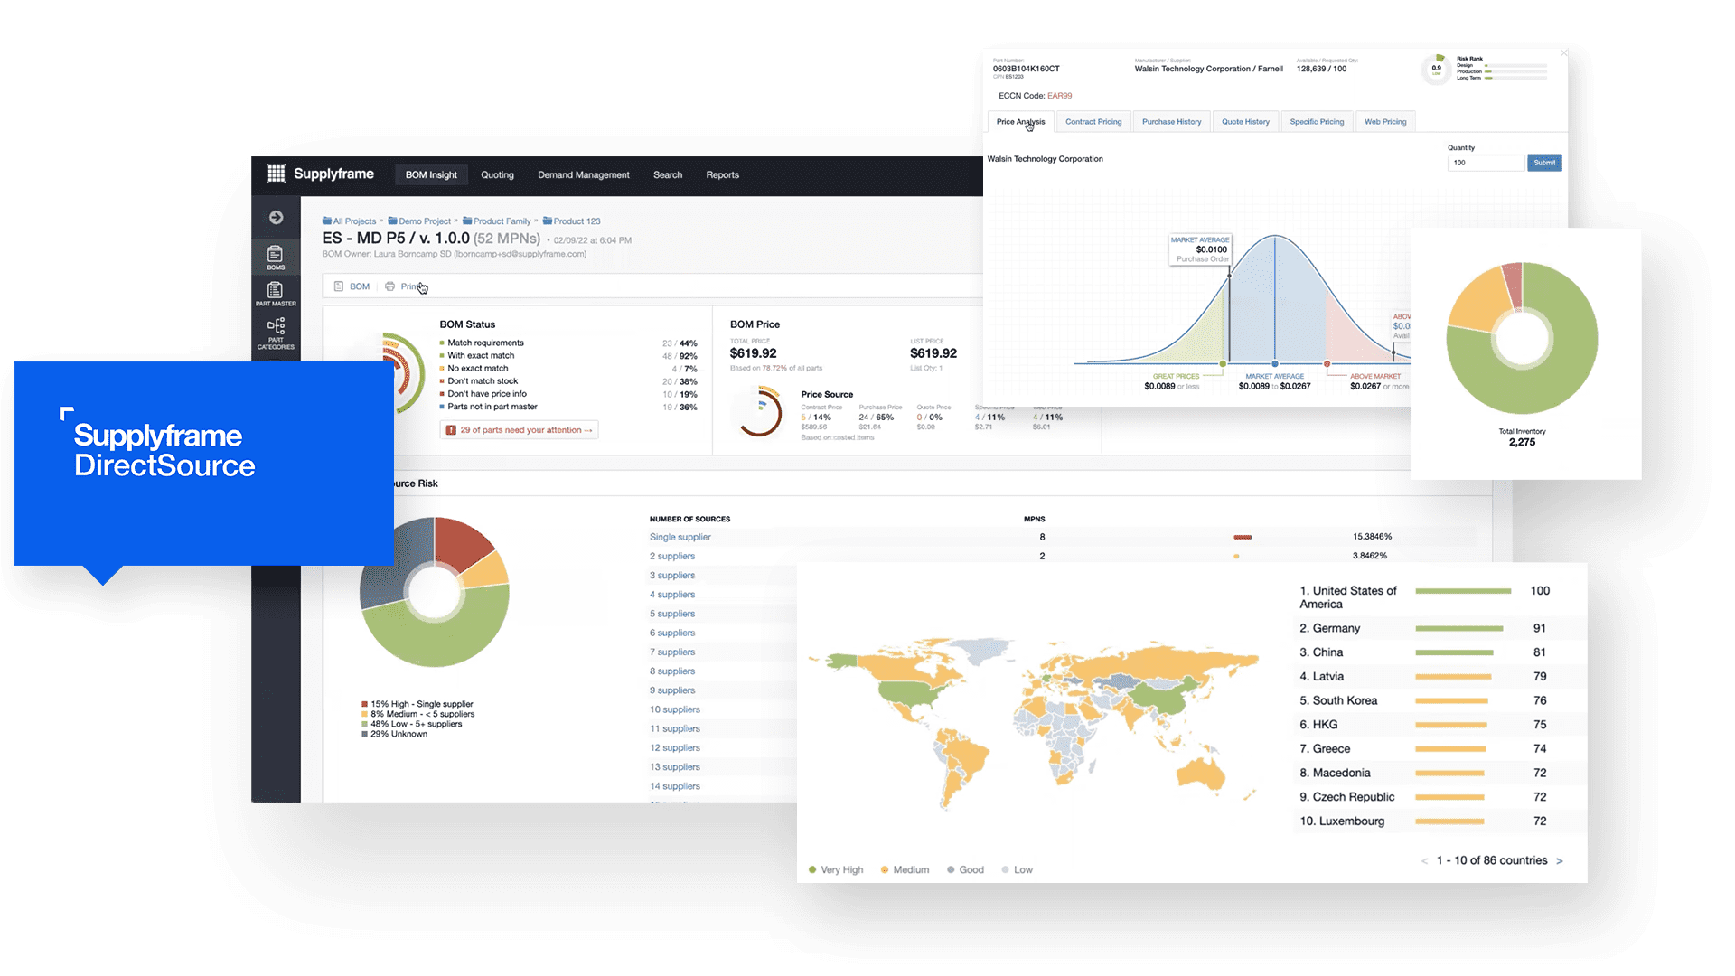
Task: Click the 8 suppliers link
Action: [x=672, y=671]
